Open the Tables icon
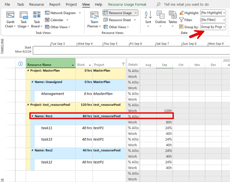This screenshot has width=230, height=182. click(173, 15)
